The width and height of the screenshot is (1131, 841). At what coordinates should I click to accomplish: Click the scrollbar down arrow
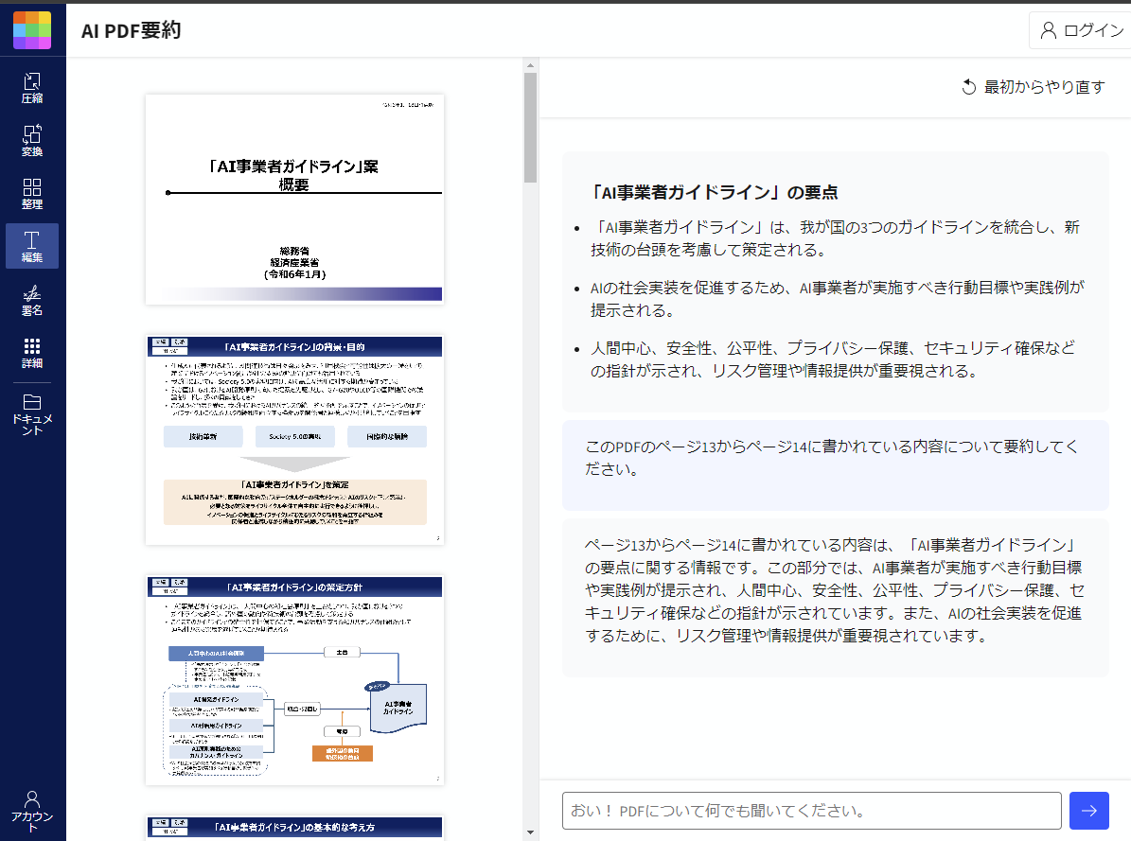pyautogui.click(x=530, y=832)
